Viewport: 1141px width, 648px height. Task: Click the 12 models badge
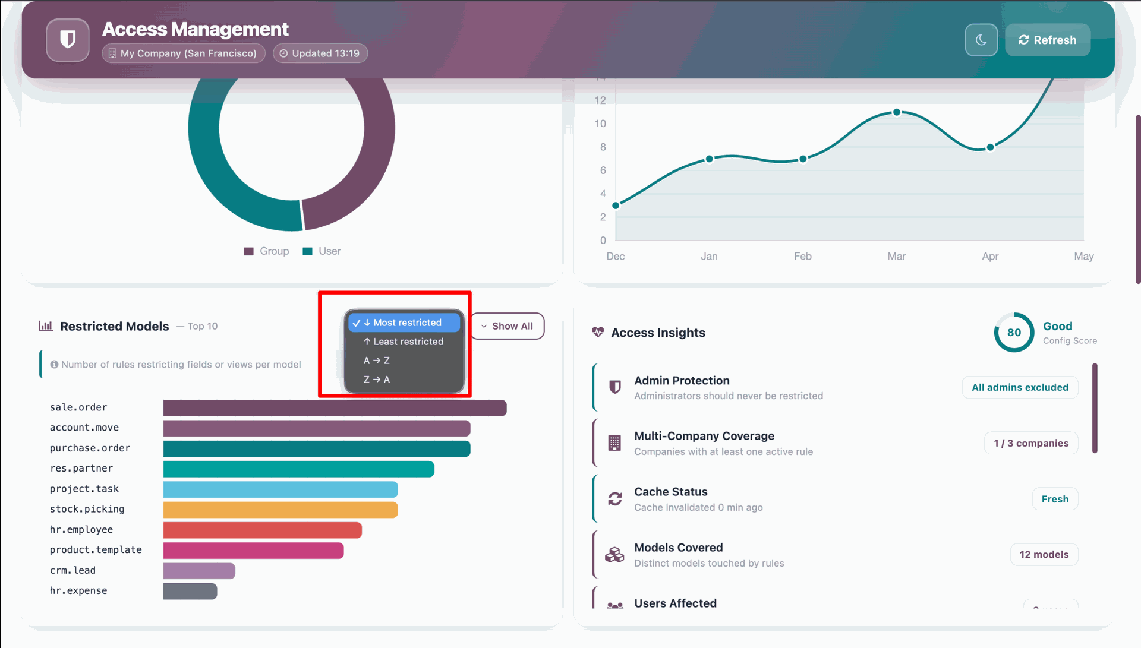1044,554
